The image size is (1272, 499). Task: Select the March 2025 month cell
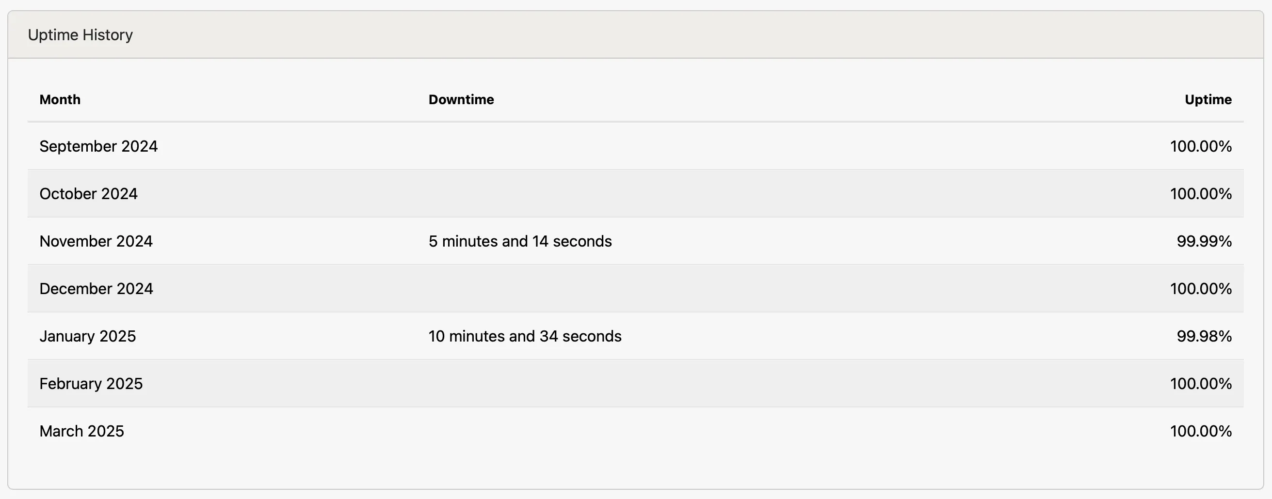(81, 431)
